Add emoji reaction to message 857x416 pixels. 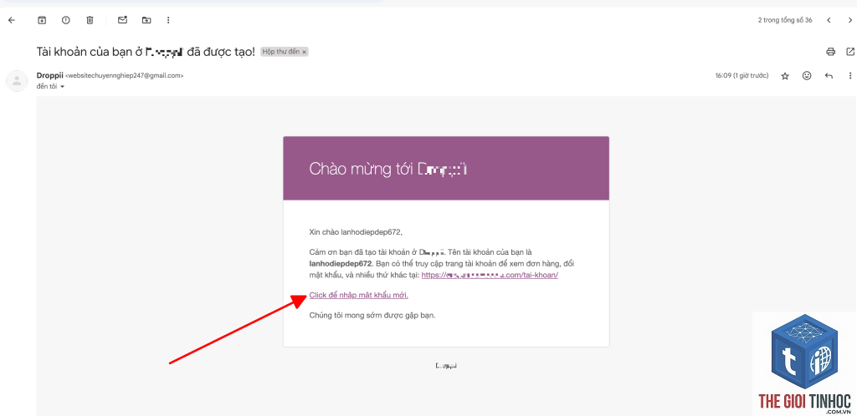pos(807,76)
